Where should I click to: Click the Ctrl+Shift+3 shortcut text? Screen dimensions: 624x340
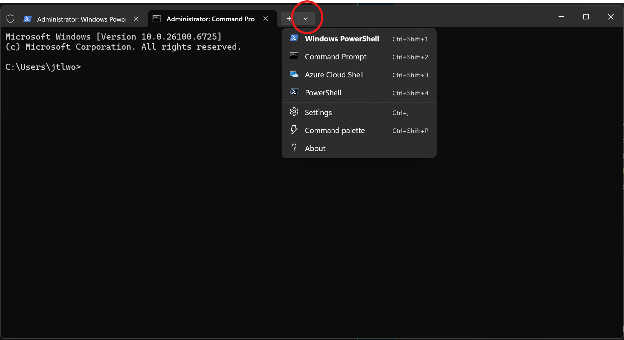(x=410, y=75)
